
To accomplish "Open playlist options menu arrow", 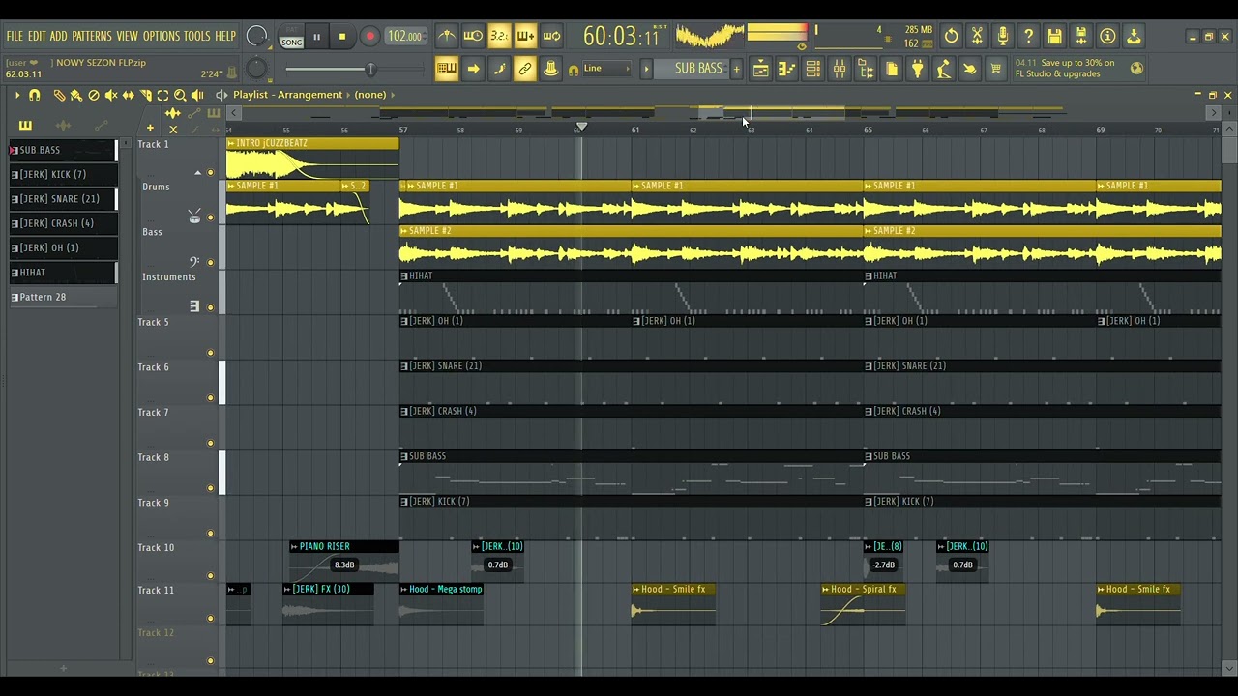I will [x=16, y=95].
